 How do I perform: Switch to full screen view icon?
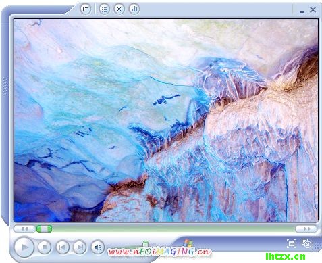click(292, 243)
